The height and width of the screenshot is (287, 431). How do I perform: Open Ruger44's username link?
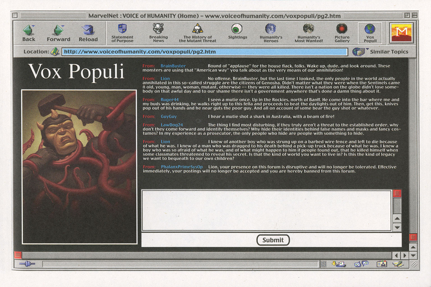tap(170, 99)
